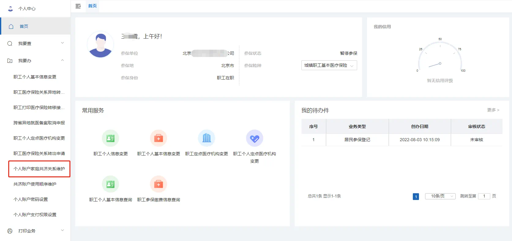Switch to the 首页 tab at top
The width and height of the screenshot is (512, 241).
[x=92, y=6]
